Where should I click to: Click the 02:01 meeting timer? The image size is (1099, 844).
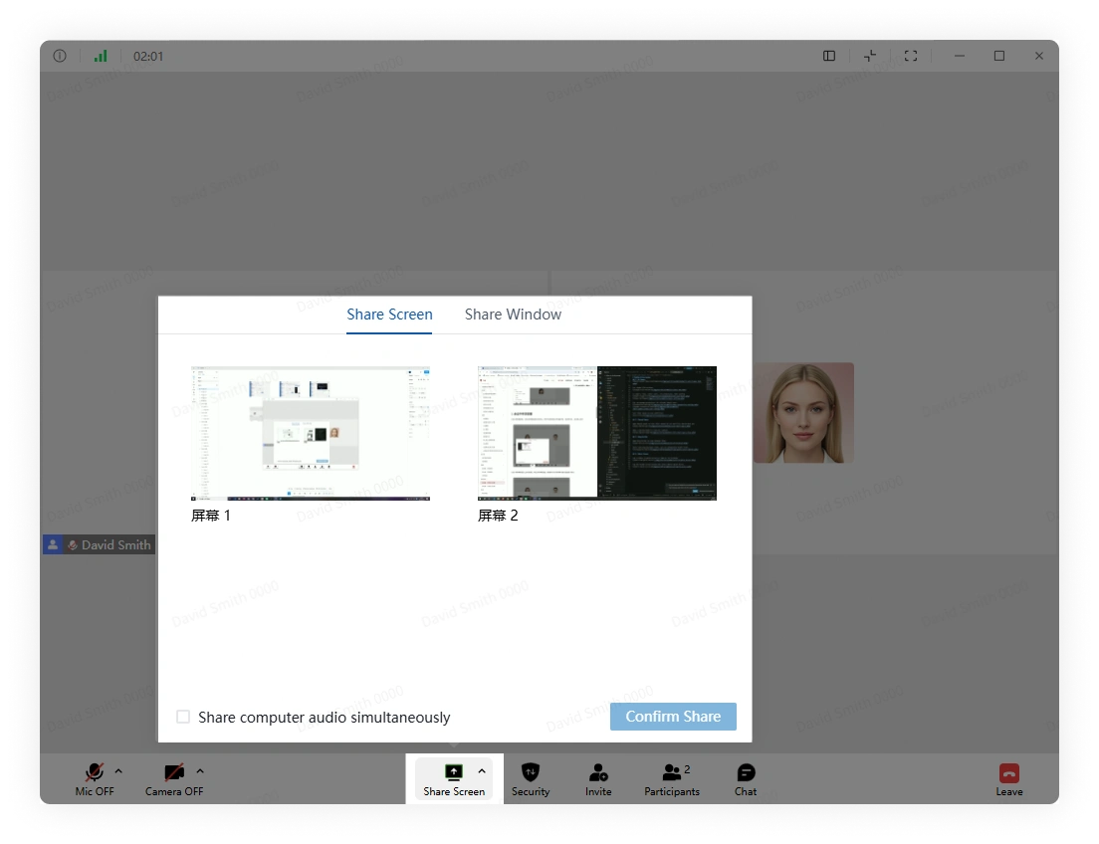(x=148, y=56)
